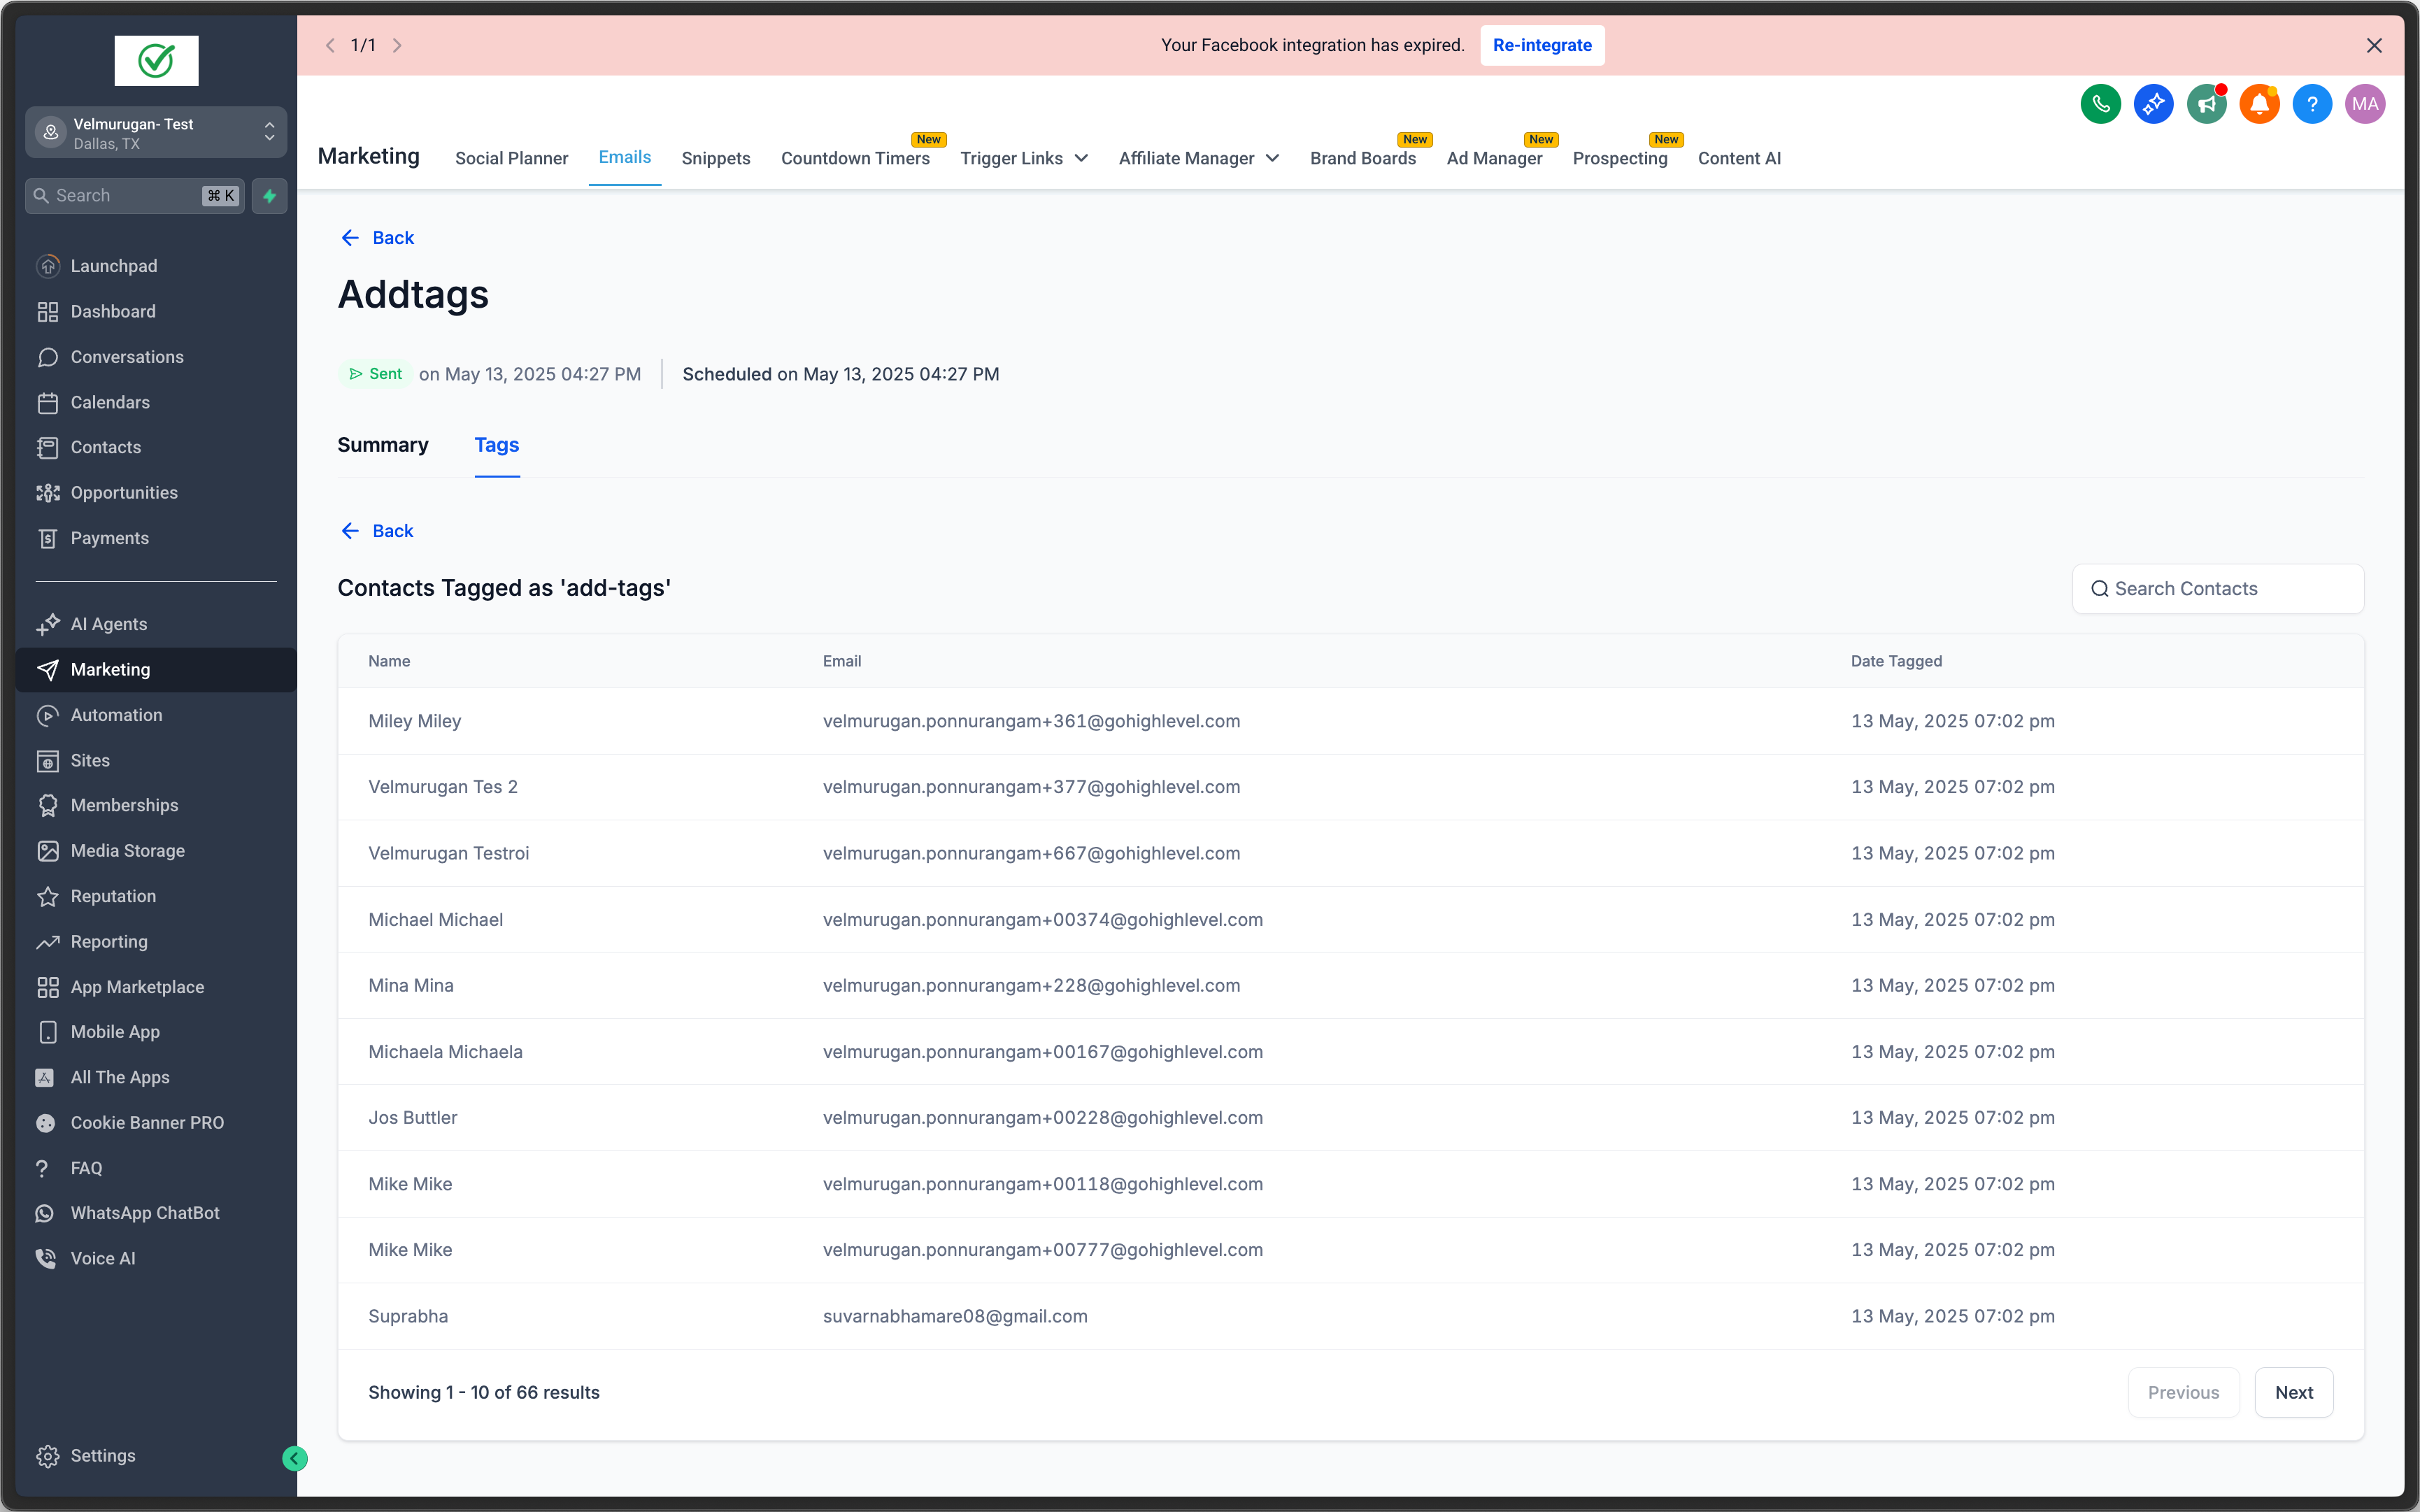Click the green lightning quick actions icon
Screen dimensions: 2420x1512
pos(269,196)
